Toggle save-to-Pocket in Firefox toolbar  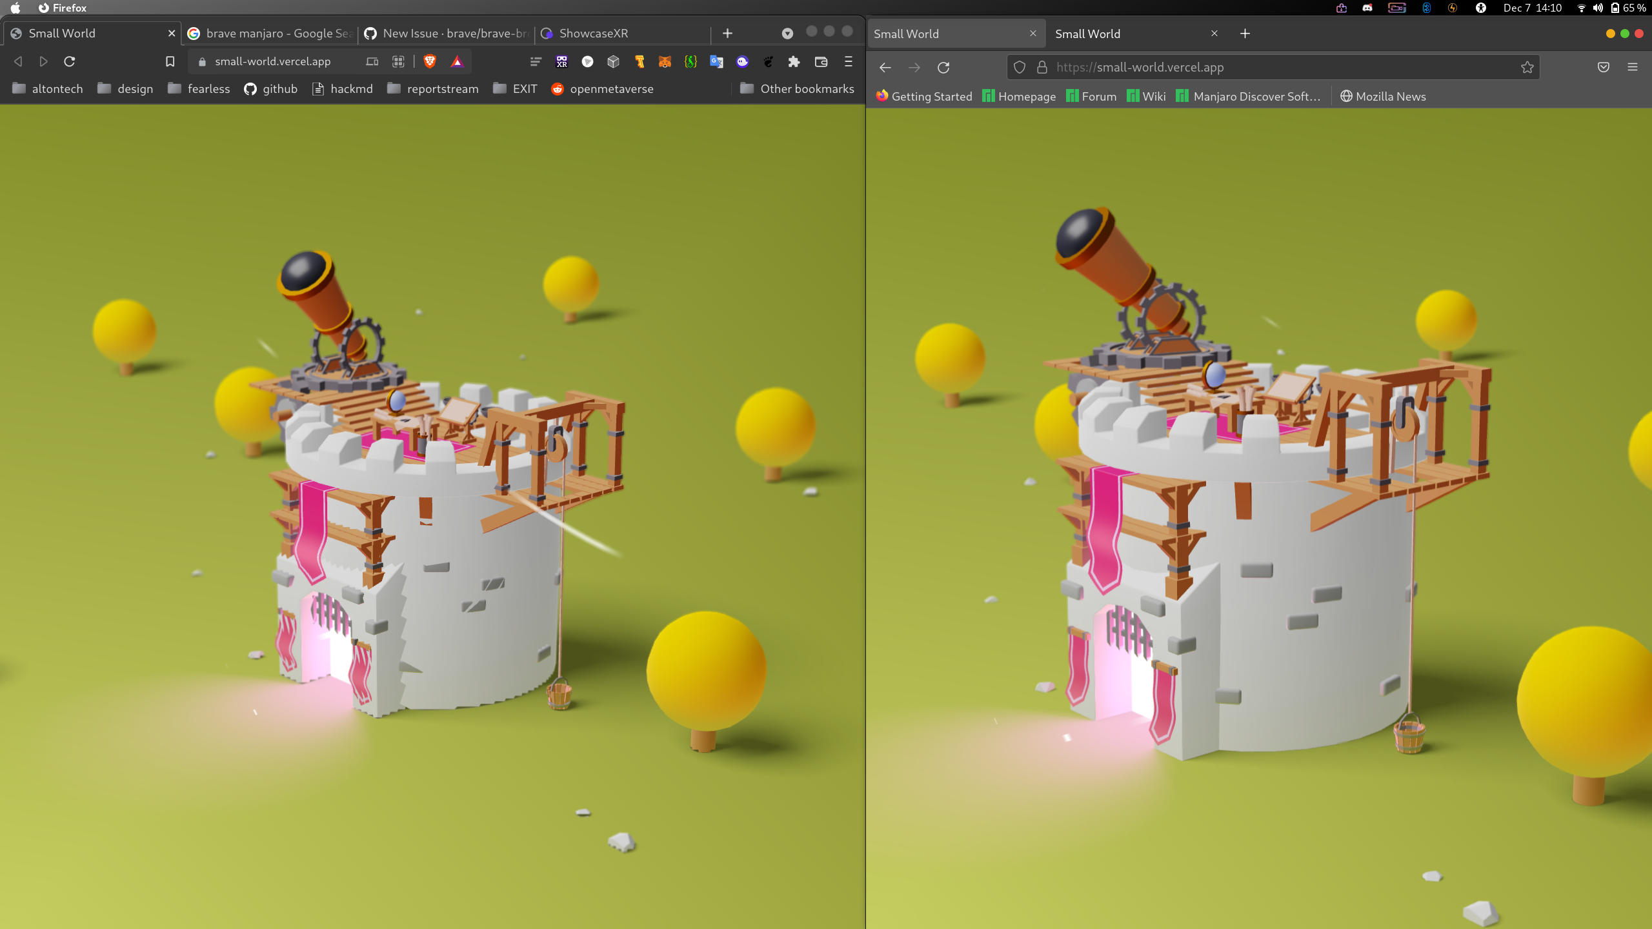(1603, 67)
